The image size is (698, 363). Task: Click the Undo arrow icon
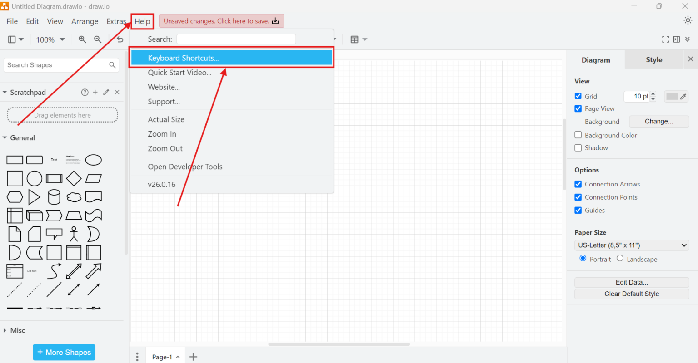120,39
